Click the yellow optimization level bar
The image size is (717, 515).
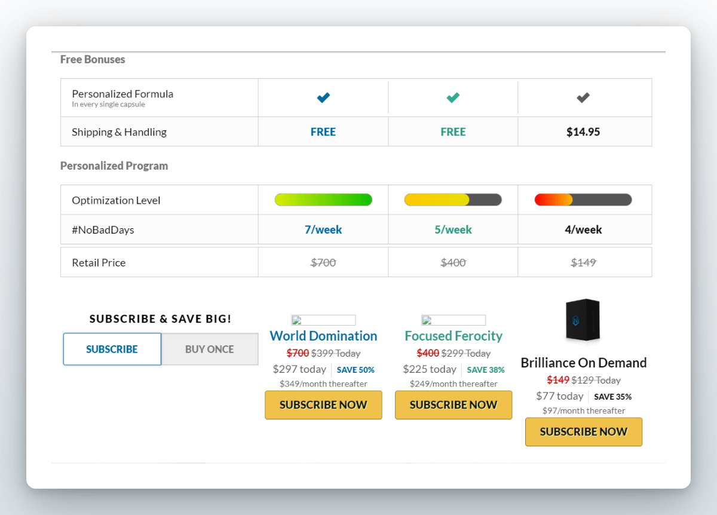tap(453, 200)
